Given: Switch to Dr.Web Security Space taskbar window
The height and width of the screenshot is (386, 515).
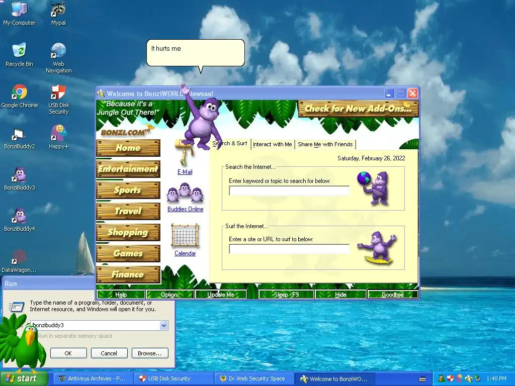Looking at the screenshot, I should tap(254, 379).
